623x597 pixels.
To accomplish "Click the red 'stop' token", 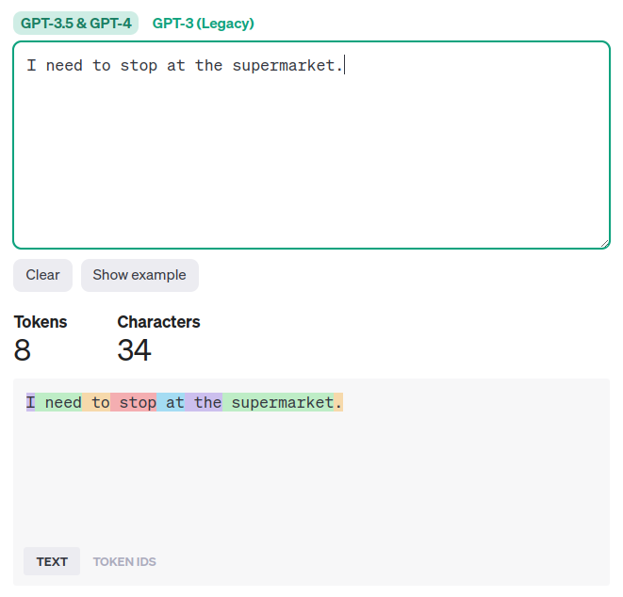I will (134, 402).
